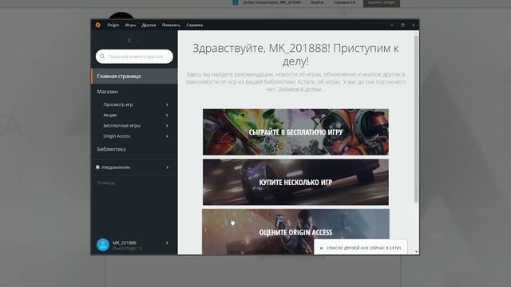Screen dimensions: 511x287
Task: Open the Список друзей chat panel
Action: [x=360, y=248]
